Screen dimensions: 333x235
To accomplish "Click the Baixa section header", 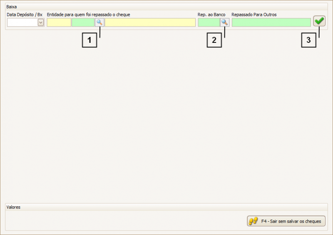I will tap(12, 7).
